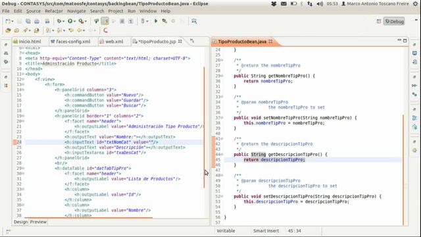Open the Run As dropdown arrow
The image size is (421, 237).
pyautogui.click(x=74, y=22)
